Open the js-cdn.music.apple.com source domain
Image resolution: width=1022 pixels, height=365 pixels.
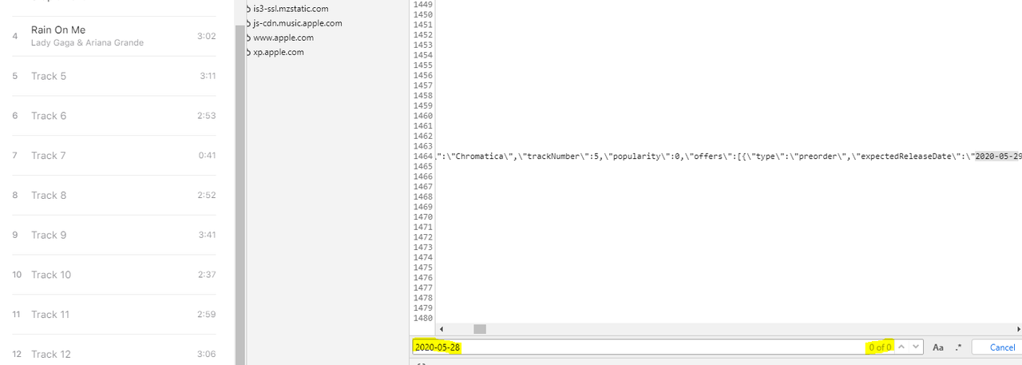[298, 23]
